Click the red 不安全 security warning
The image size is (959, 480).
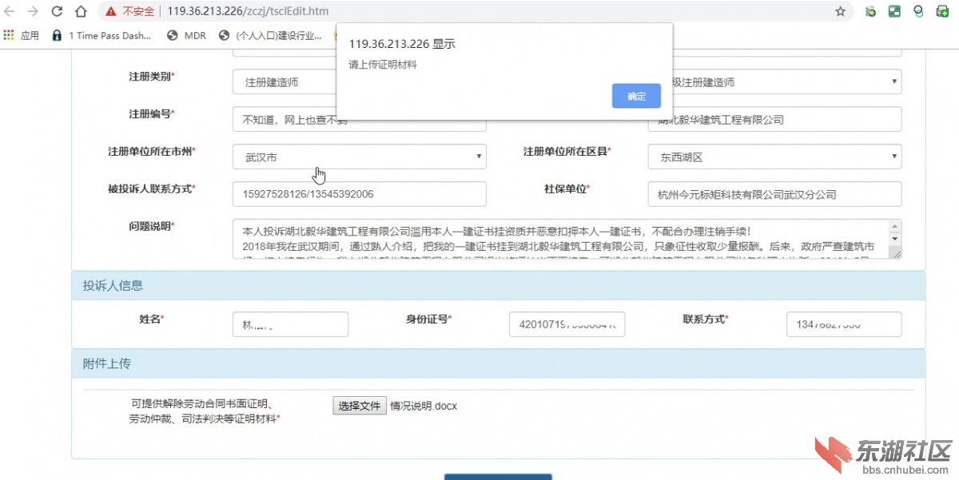coord(130,11)
